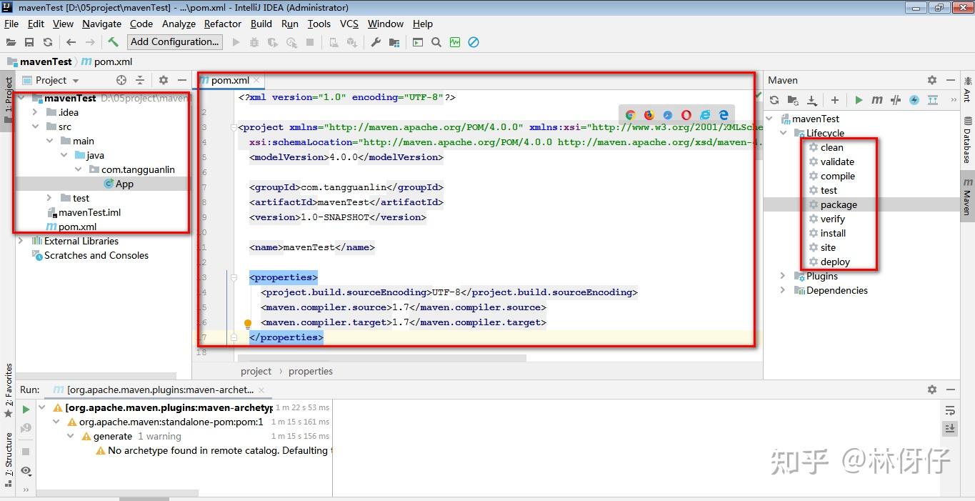This screenshot has width=975, height=501.
Task: Select the package lifecycle goal
Action: pos(839,204)
